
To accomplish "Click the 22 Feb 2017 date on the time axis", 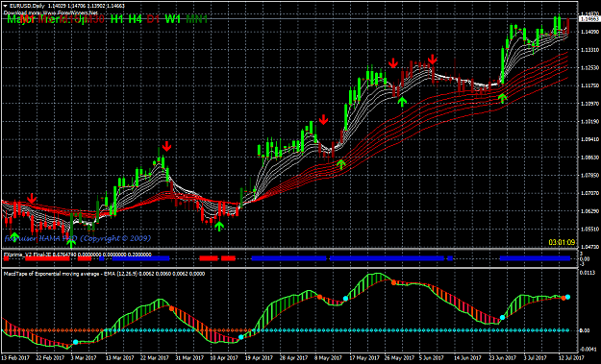I will 51,358.
